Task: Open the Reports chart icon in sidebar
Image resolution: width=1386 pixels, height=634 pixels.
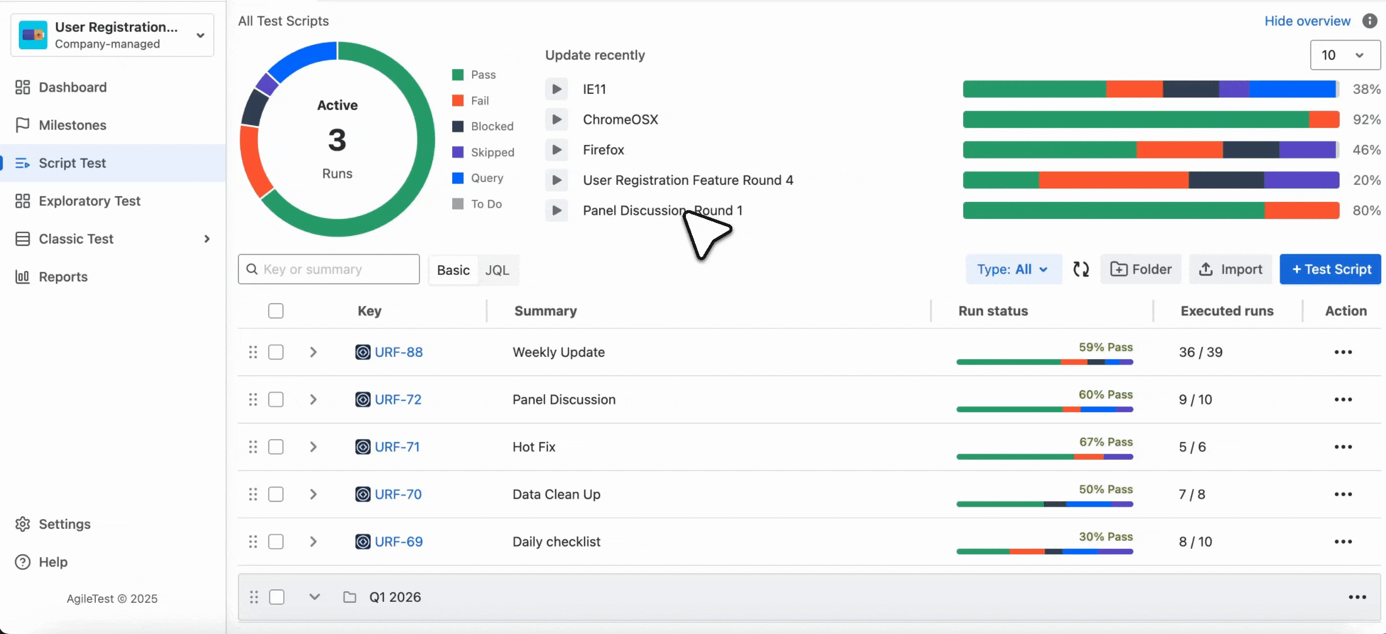Action: [x=22, y=276]
